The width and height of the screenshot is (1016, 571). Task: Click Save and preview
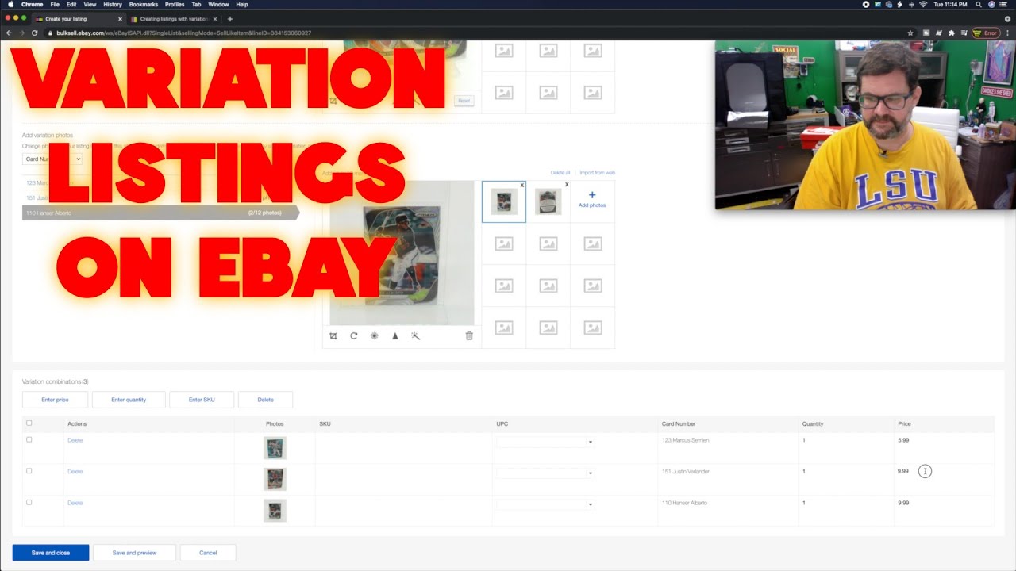point(134,553)
